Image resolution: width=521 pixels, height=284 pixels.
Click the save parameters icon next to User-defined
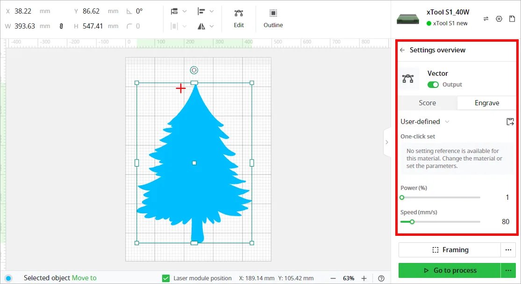coord(510,122)
